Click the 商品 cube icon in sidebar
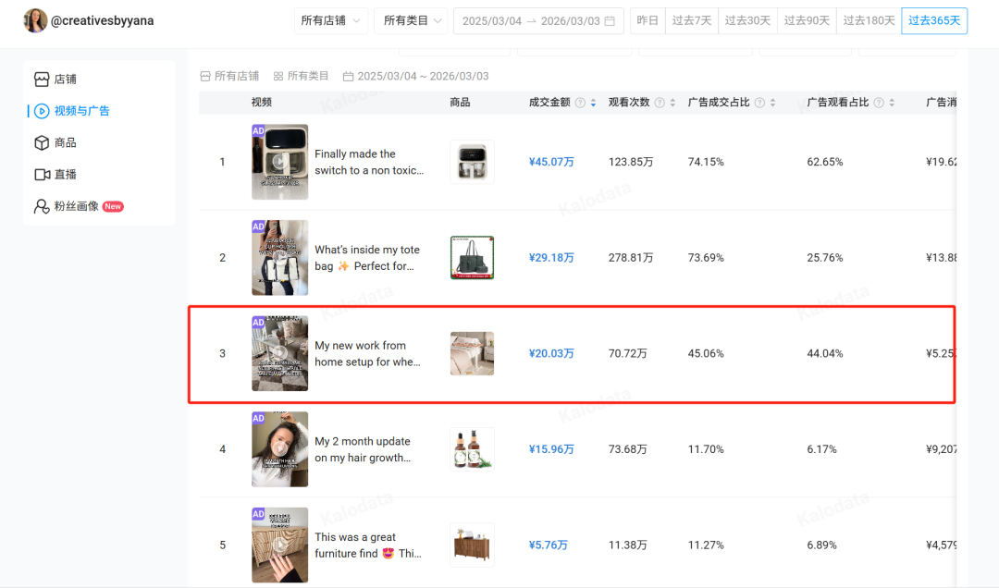The width and height of the screenshot is (999, 588). click(x=42, y=143)
